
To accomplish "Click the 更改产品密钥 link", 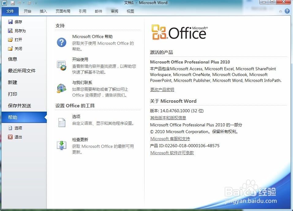I will (x=162, y=90).
